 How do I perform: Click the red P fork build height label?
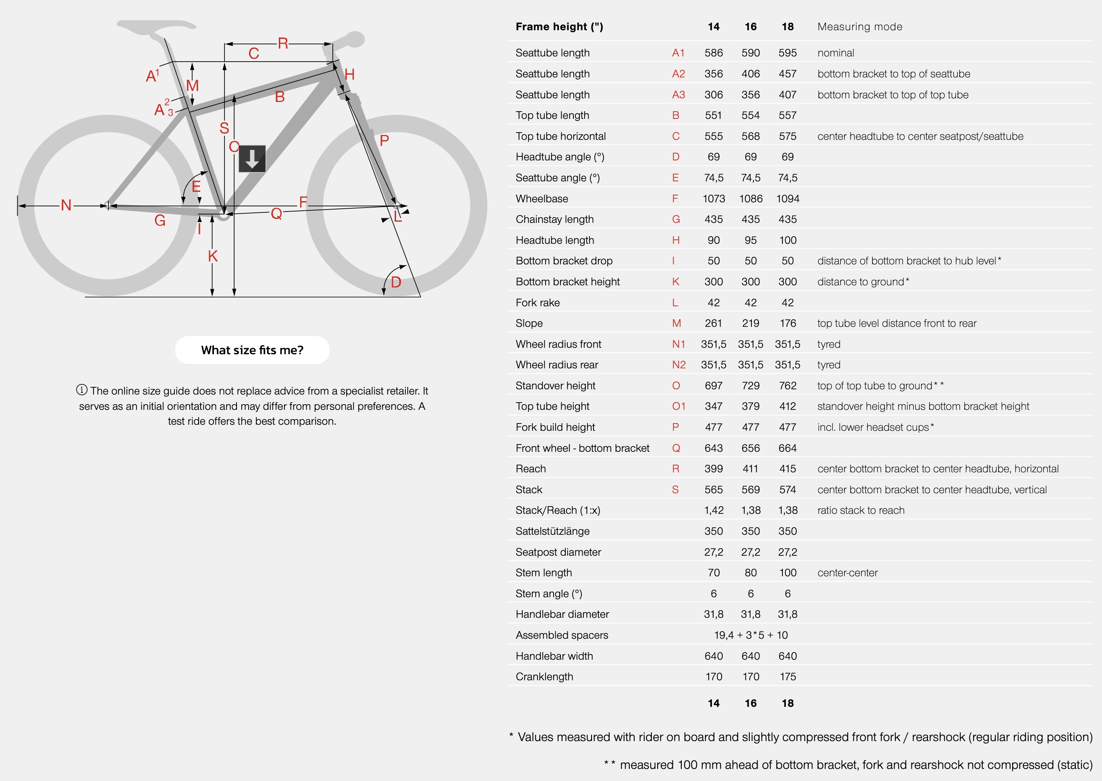coord(384,141)
